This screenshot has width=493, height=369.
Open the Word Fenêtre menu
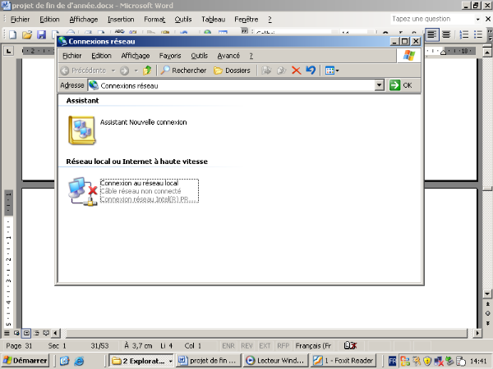coord(246,20)
